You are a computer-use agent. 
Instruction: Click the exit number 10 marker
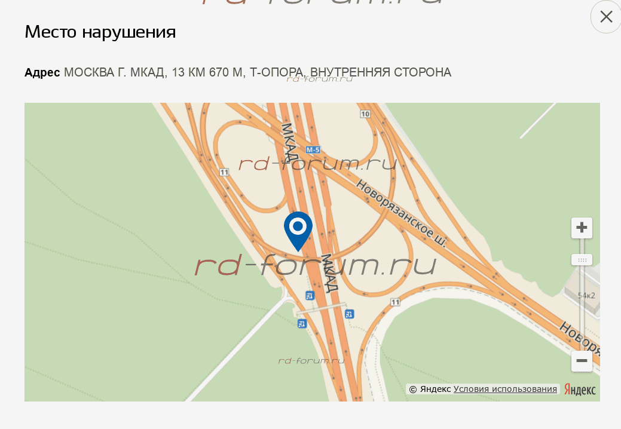(x=365, y=114)
